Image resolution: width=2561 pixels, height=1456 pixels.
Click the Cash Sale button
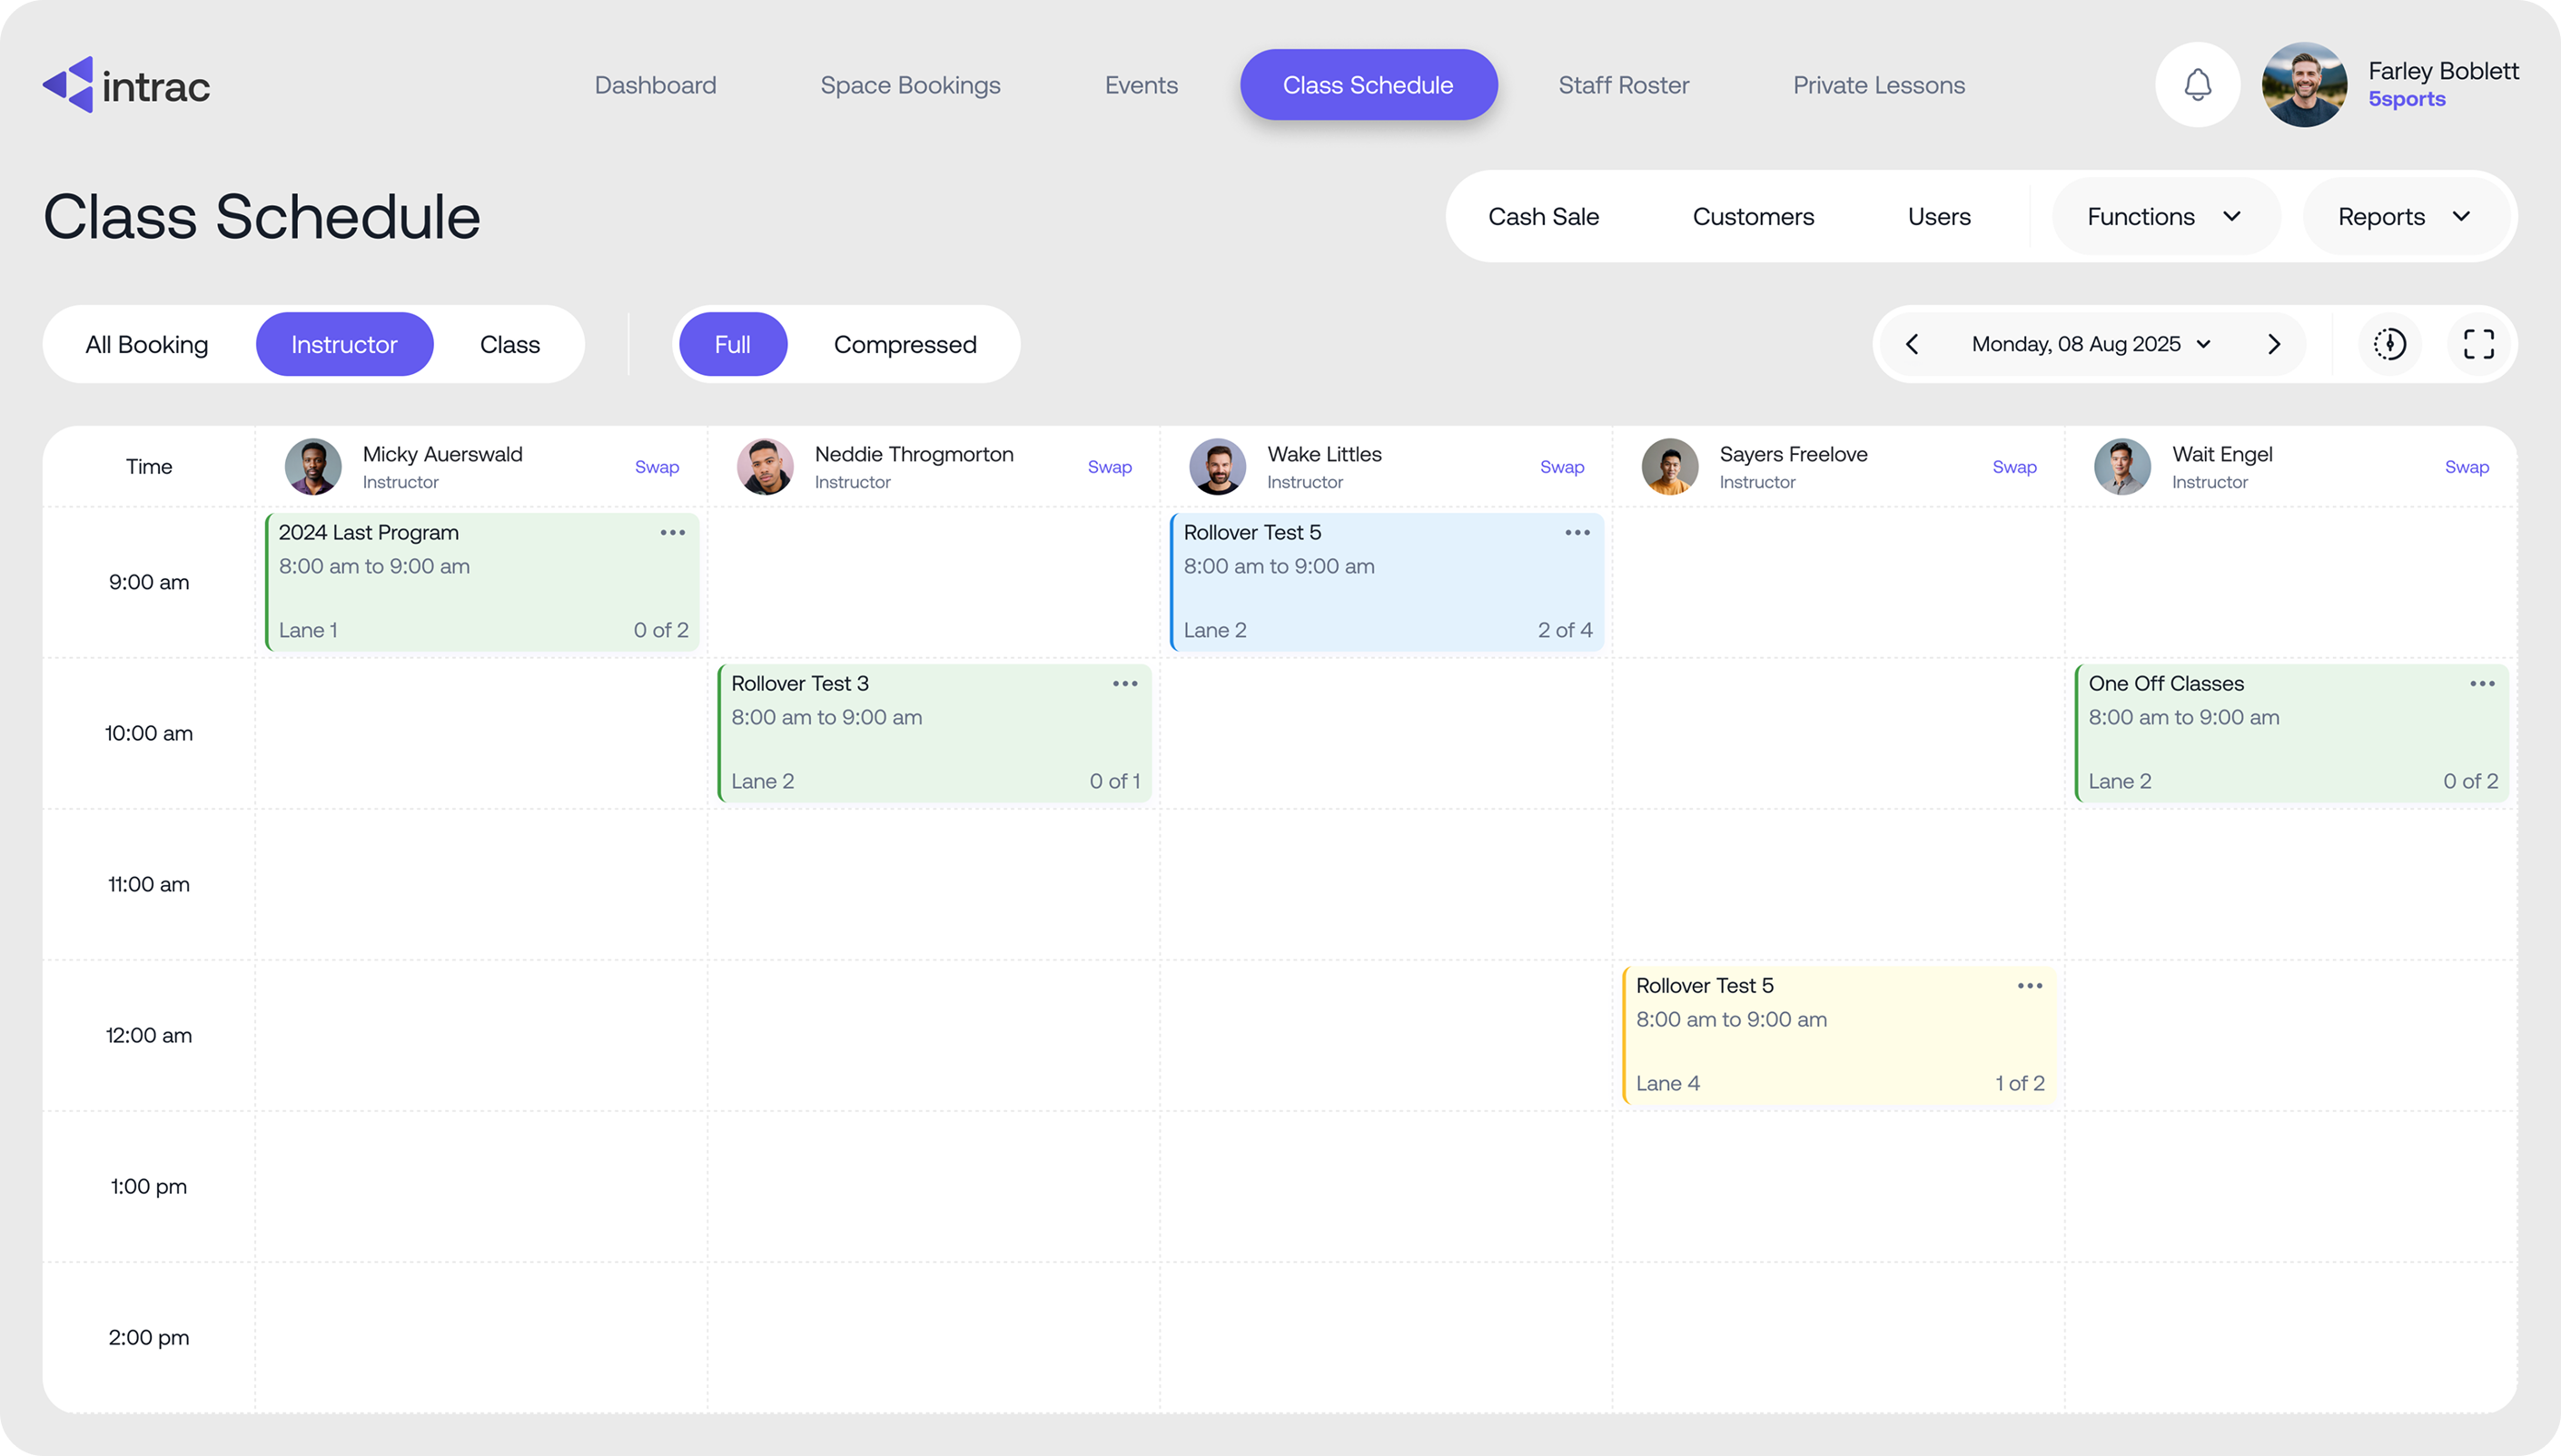pyautogui.click(x=1543, y=216)
